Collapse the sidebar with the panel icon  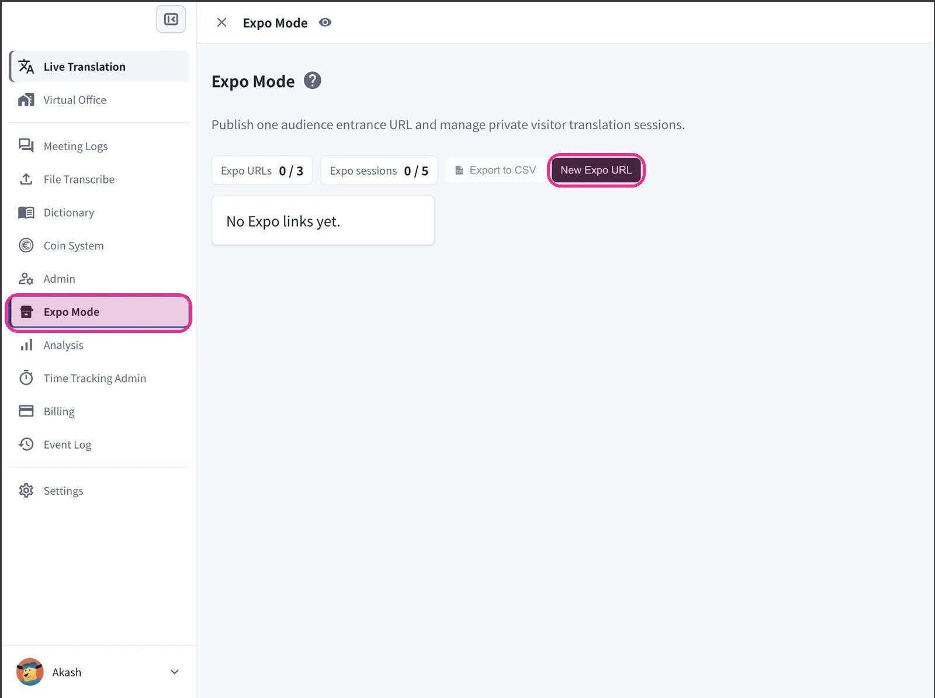pyautogui.click(x=171, y=19)
